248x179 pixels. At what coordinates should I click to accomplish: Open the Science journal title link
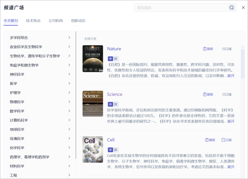coord(115,94)
